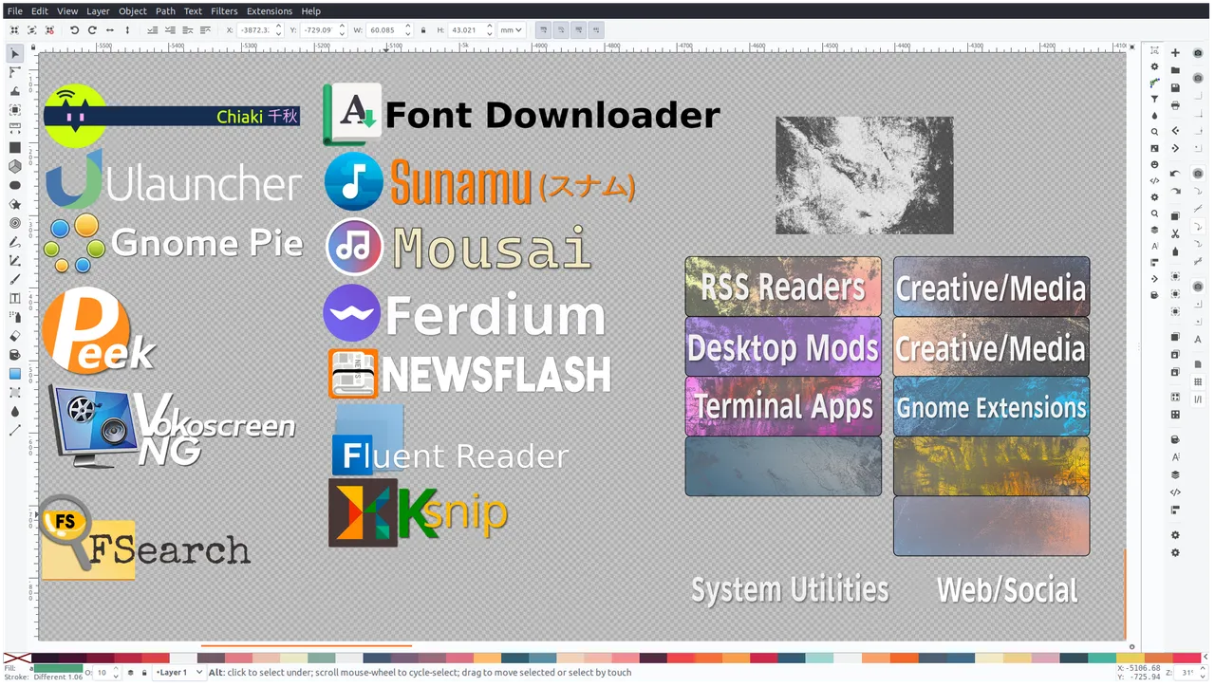Select the Selector arrow tool
Screen dimensions: 1215x687
point(15,54)
